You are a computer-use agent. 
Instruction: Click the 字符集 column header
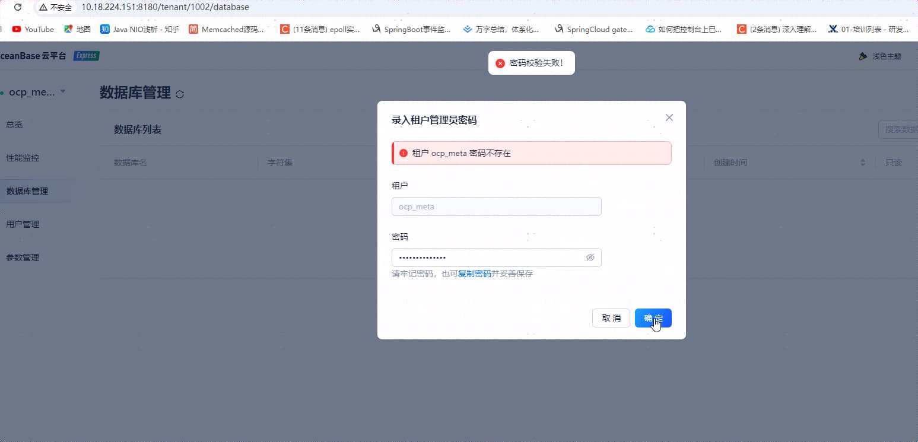(x=280, y=163)
